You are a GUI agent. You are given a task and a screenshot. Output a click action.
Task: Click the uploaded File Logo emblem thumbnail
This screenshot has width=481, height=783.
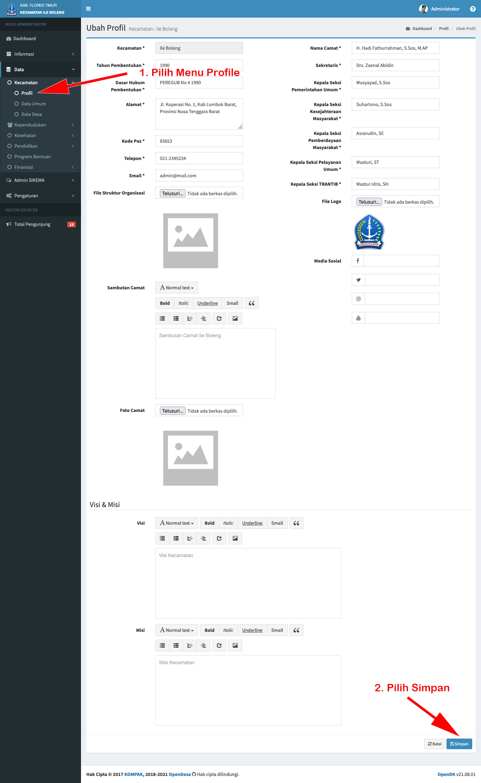(369, 232)
